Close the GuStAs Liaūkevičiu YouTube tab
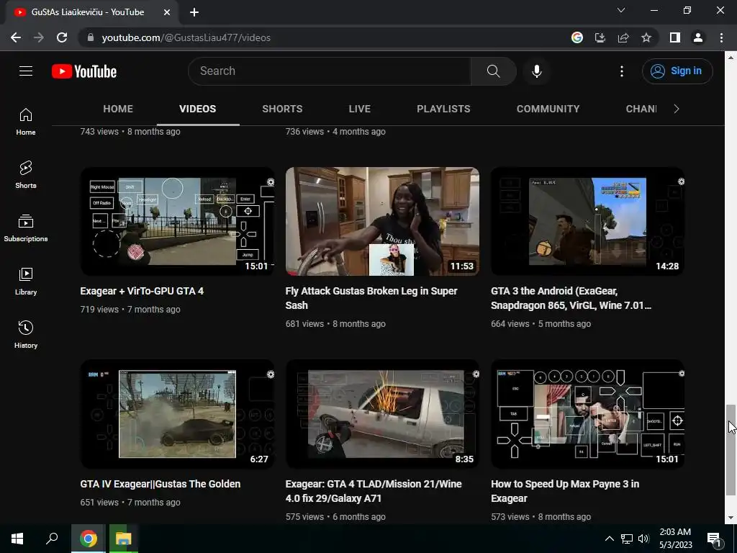This screenshot has height=553, width=737. [167, 12]
